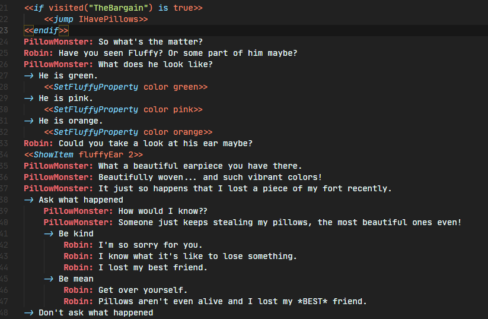The width and height of the screenshot is (488, 319).
Task: Click arrow before 'Ask what happened'
Action: [x=29, y=200]
